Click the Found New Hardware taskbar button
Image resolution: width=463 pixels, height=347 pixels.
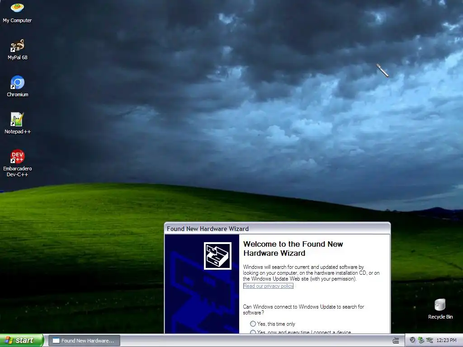pos(84,341)
